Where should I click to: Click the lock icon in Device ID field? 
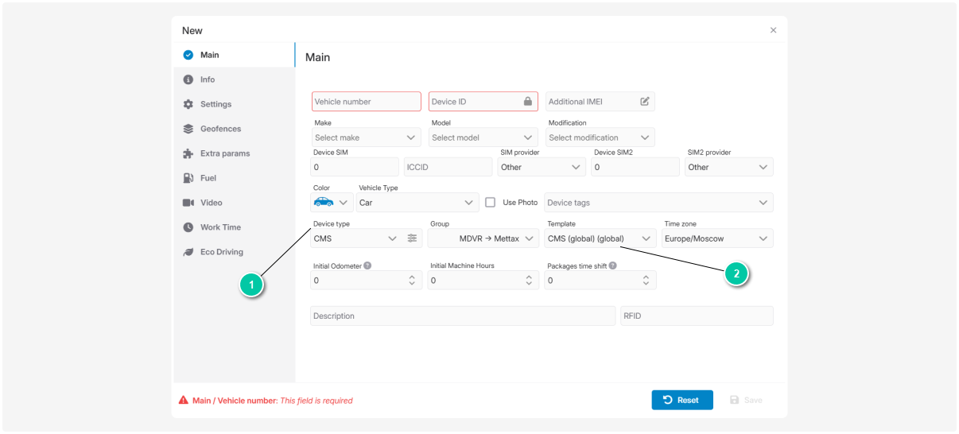[x=527, y=102]
